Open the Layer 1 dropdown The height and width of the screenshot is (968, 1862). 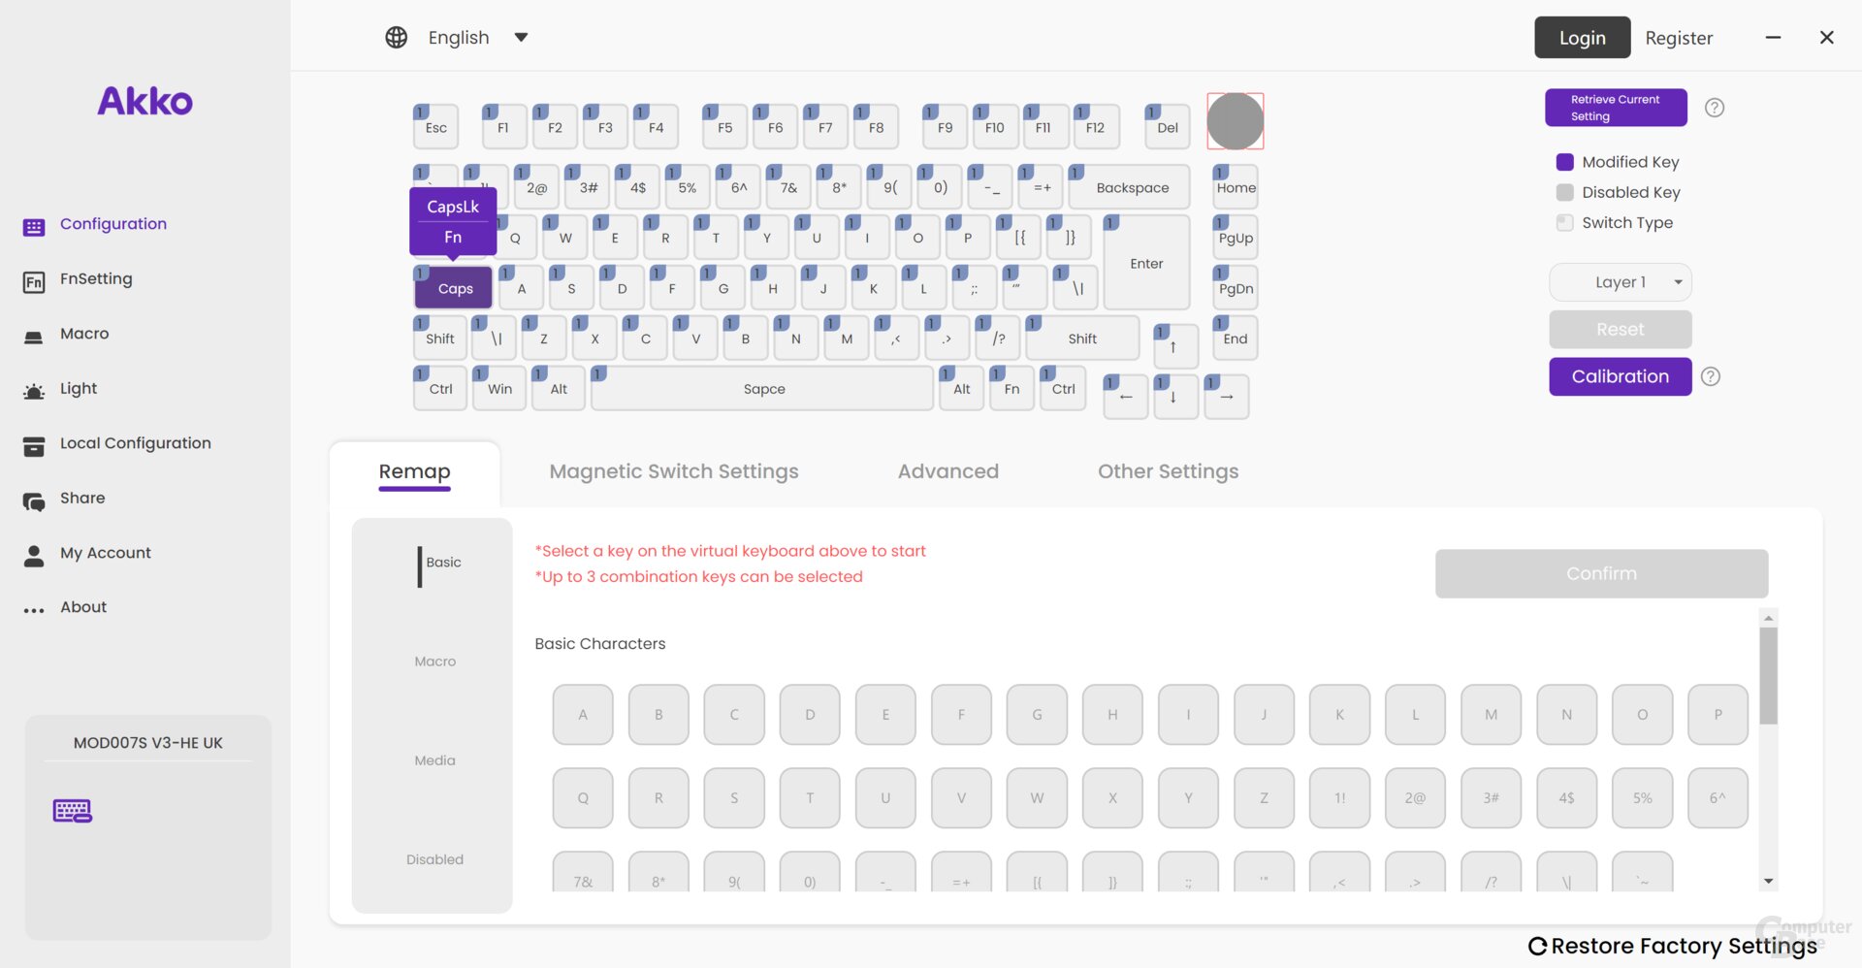point(1621,282)
